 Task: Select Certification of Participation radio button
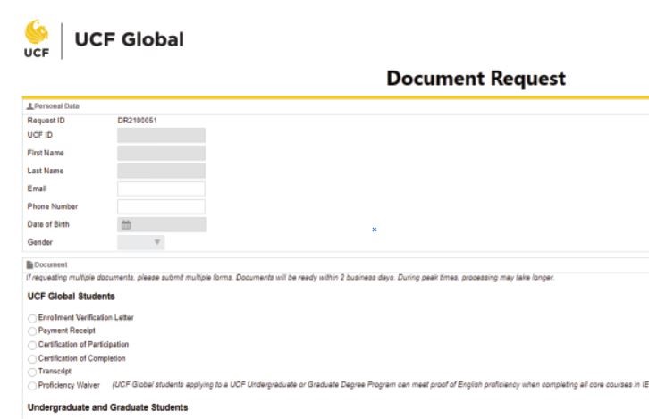(x=32, y=345)
